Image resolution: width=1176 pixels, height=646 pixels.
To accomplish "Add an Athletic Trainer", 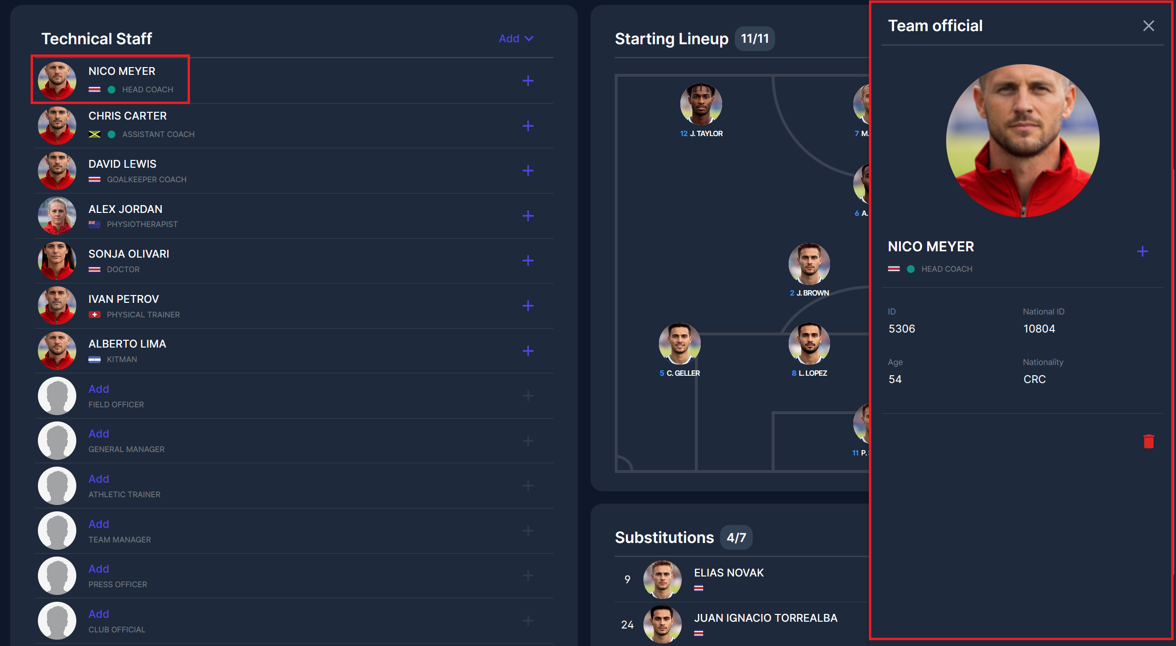I will coord(99,479).
